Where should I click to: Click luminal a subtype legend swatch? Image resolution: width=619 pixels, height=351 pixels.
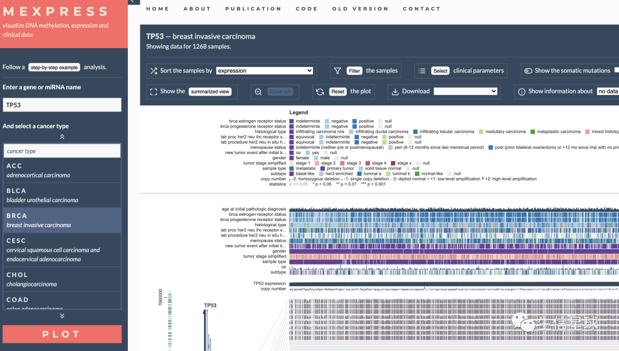point(359,173)
